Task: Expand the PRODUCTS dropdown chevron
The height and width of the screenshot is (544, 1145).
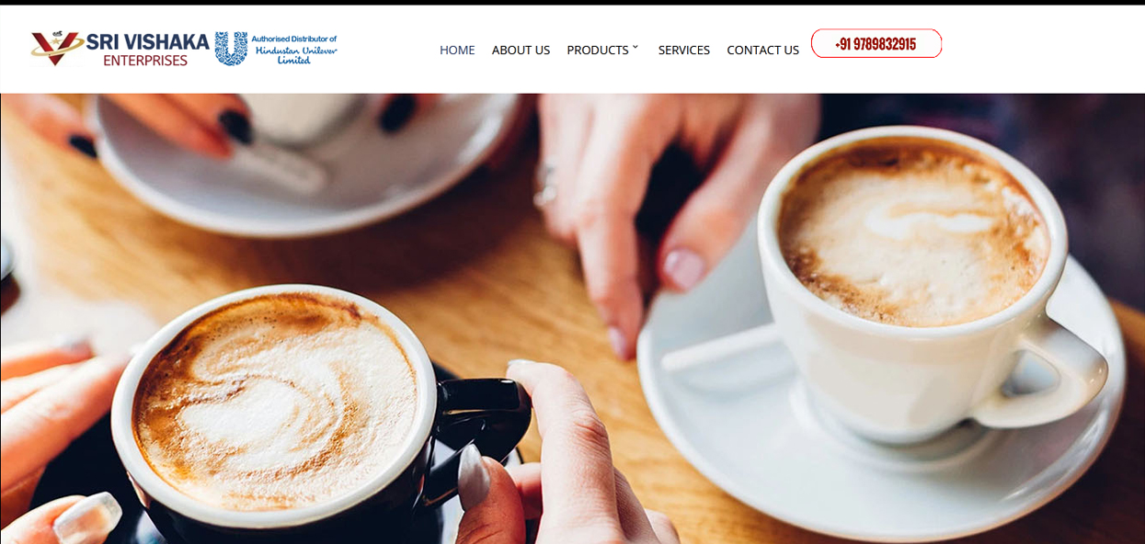Action: [x=635, y=48]
